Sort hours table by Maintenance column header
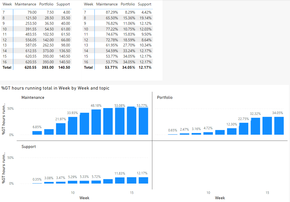Screen dimensions: 290x202 [25, 4]
